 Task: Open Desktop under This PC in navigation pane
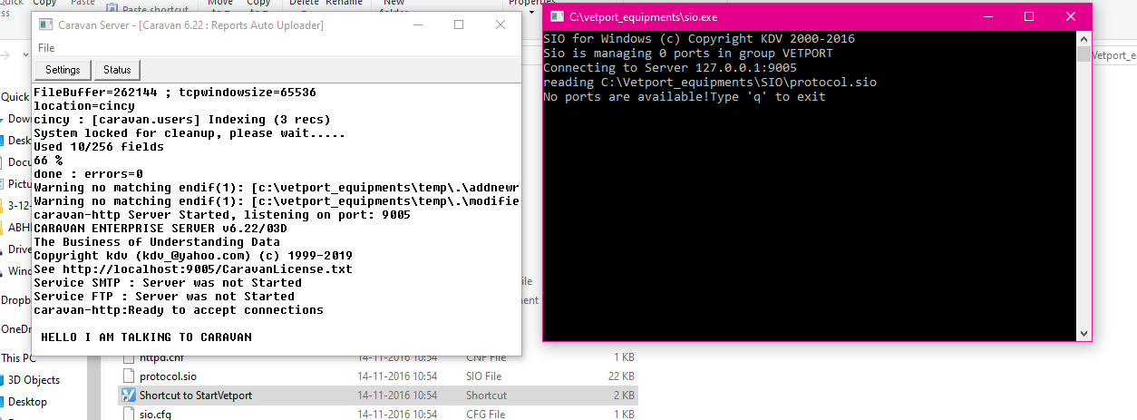click(27, 402)
